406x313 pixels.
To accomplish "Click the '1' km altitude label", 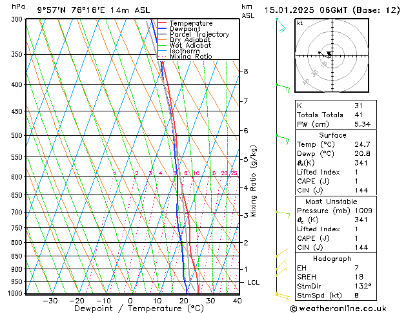I will tap(245, 269).
